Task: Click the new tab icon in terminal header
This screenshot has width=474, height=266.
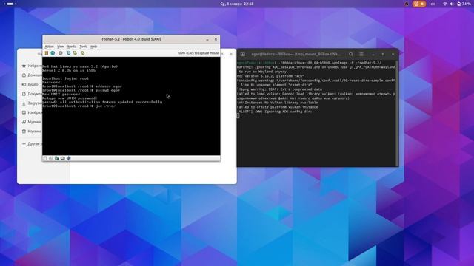Action: click(243, 54)
